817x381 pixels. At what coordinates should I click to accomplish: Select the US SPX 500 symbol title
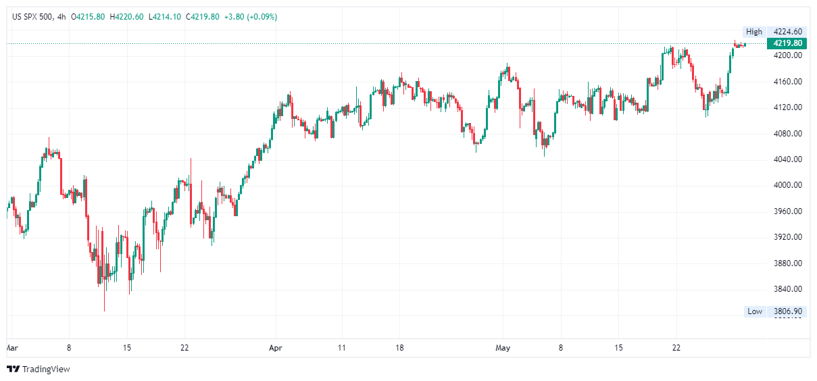click(x=32, y=17)
